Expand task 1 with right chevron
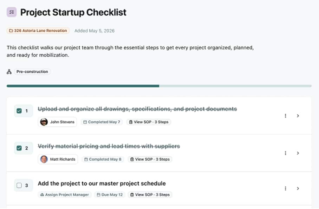319x209 pixels. (298, 116)
